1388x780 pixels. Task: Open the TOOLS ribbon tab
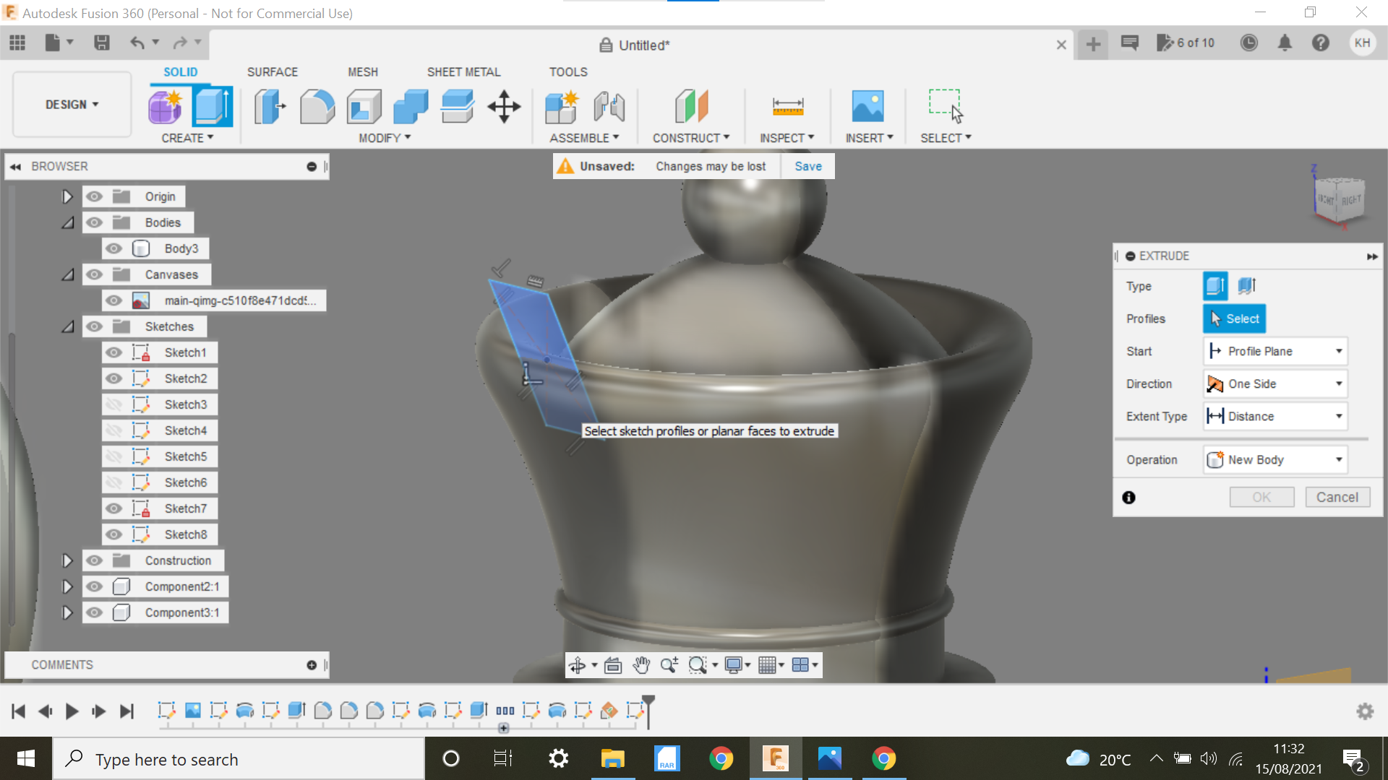point(568,71)
